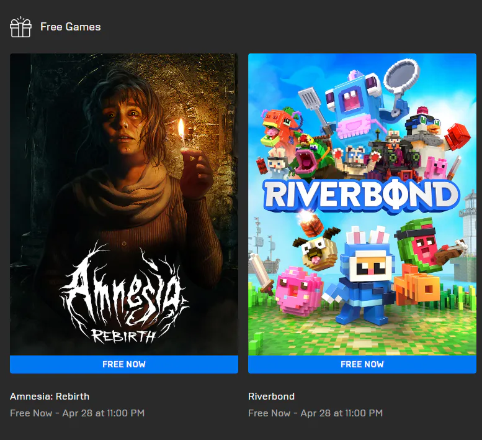Select the Amnesia: Rebirth title text

pos(50,396)
